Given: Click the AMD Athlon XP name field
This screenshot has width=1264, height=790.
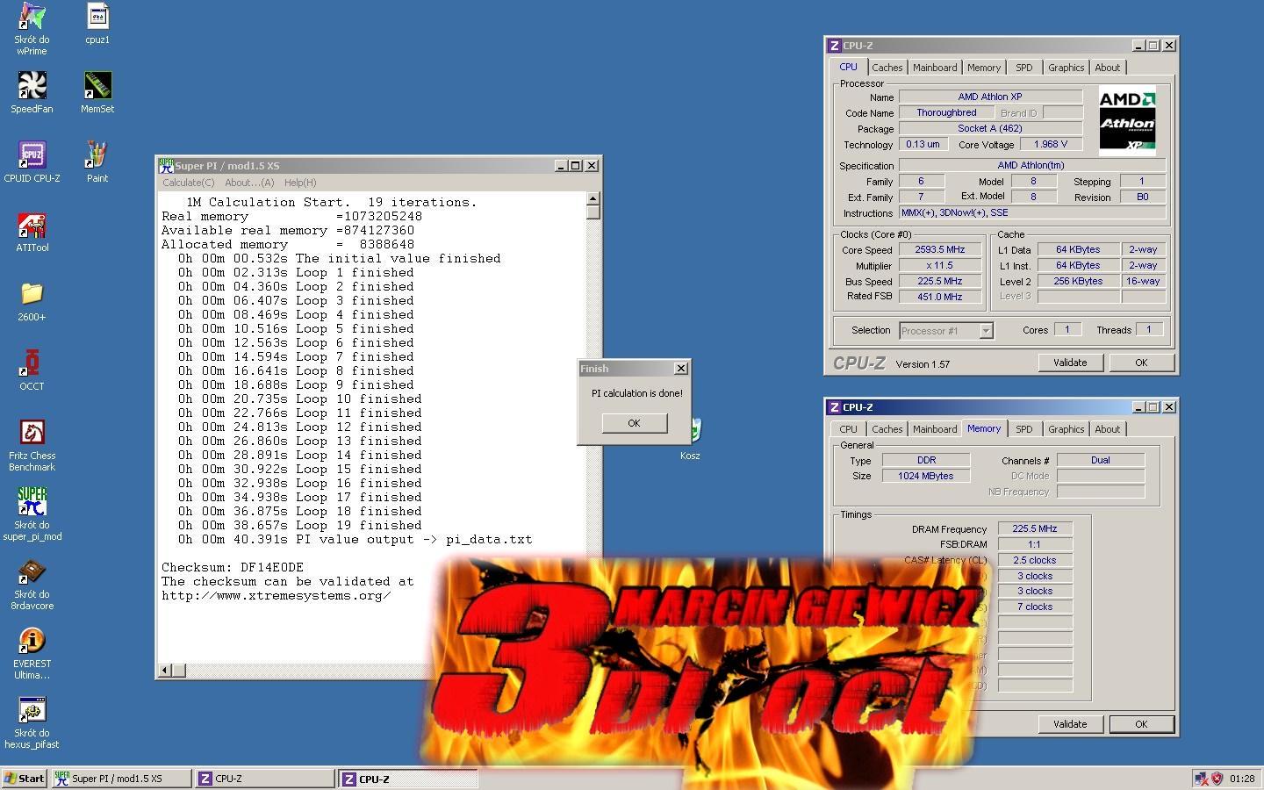Looking at the screenshot, I should tap(990, 97).
